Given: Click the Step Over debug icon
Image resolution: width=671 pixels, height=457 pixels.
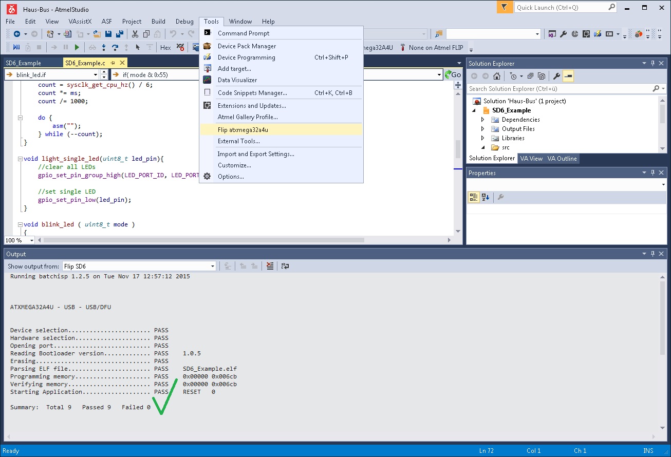Looking at the screenshot, I should [x=115, y=47].
